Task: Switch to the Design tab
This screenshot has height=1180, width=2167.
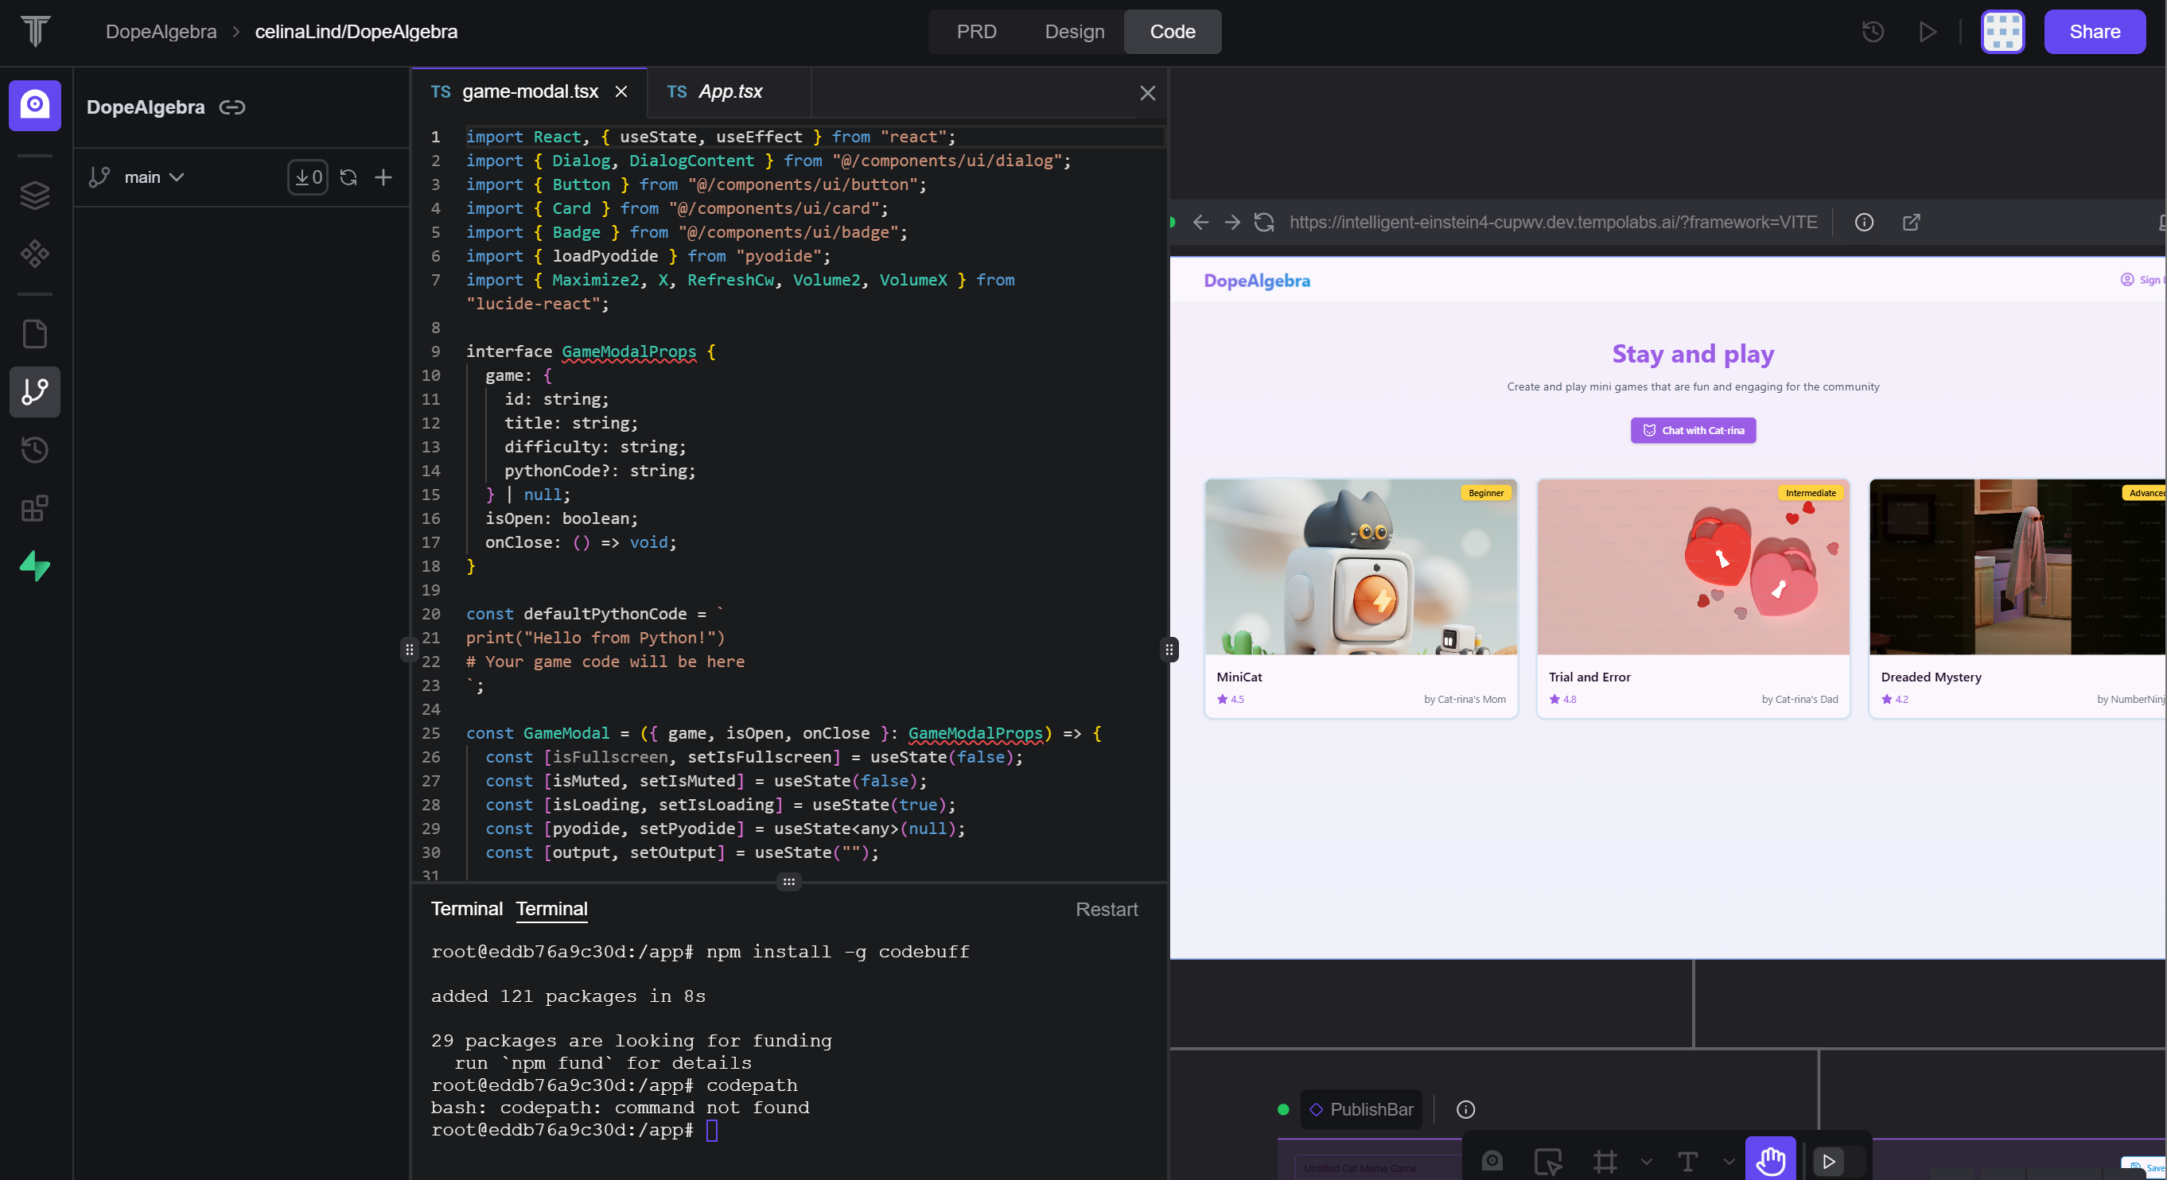Action: tap(1073, 32)
